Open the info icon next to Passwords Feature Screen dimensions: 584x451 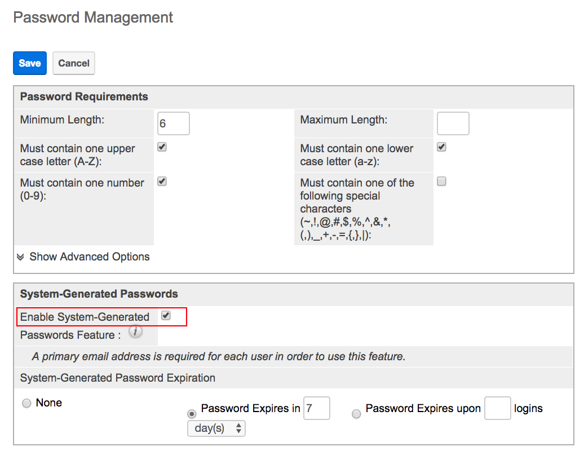[x=135, y=331]
